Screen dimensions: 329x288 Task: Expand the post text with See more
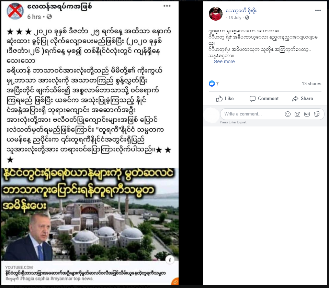(224, 62)
